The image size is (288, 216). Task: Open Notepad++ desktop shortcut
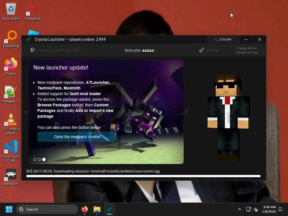tap(11, 94)
